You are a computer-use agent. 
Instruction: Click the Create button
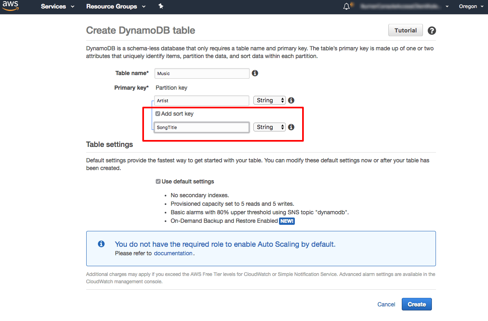417,304
